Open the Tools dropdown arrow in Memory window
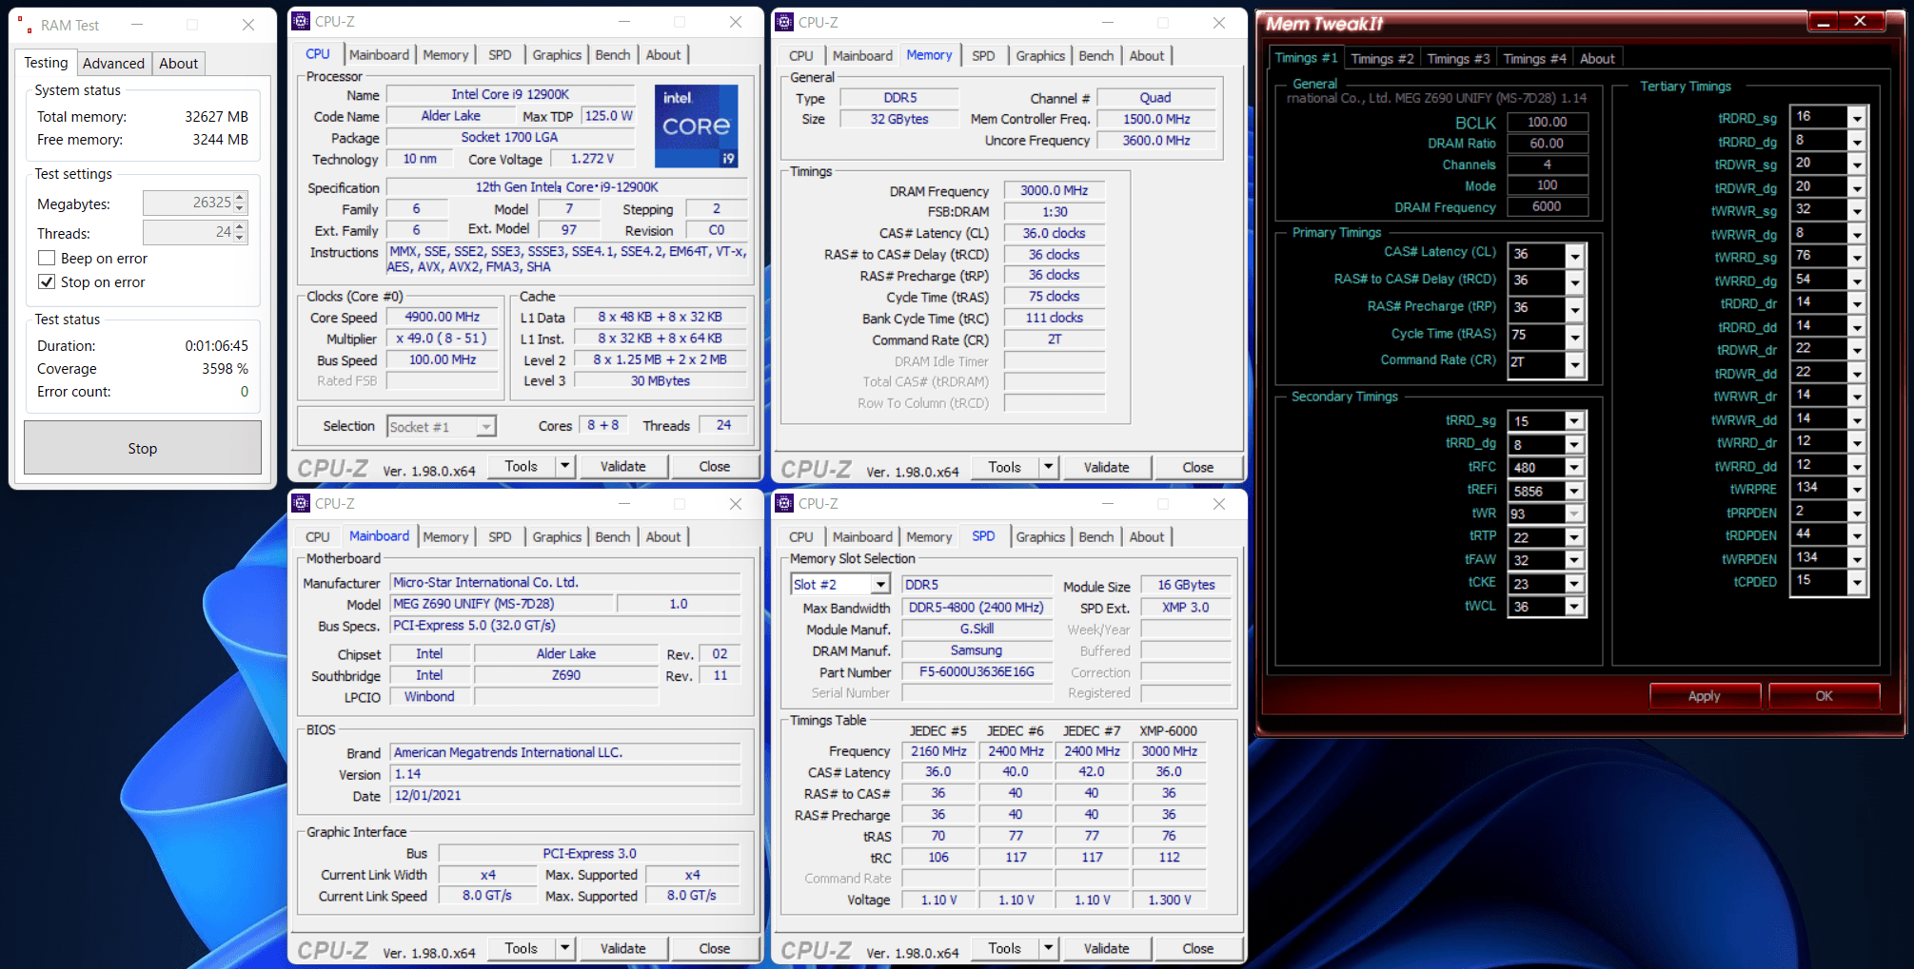 pyautogui.click(x=1049, y=467)
